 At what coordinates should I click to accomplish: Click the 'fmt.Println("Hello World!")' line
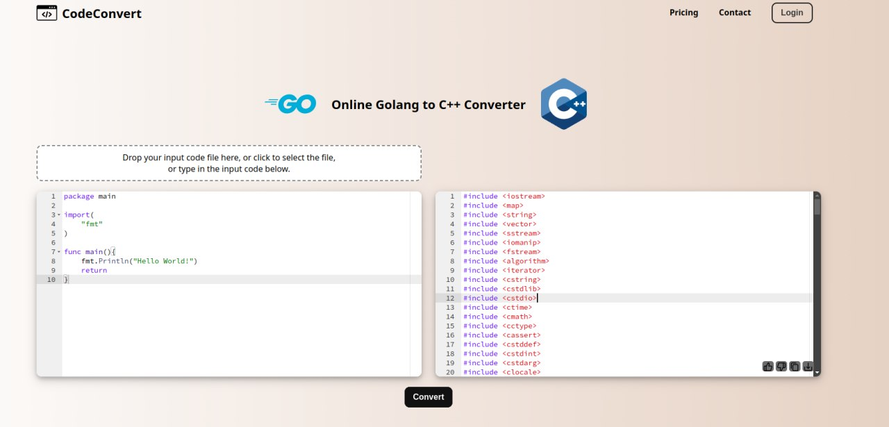tap(140, 261)
